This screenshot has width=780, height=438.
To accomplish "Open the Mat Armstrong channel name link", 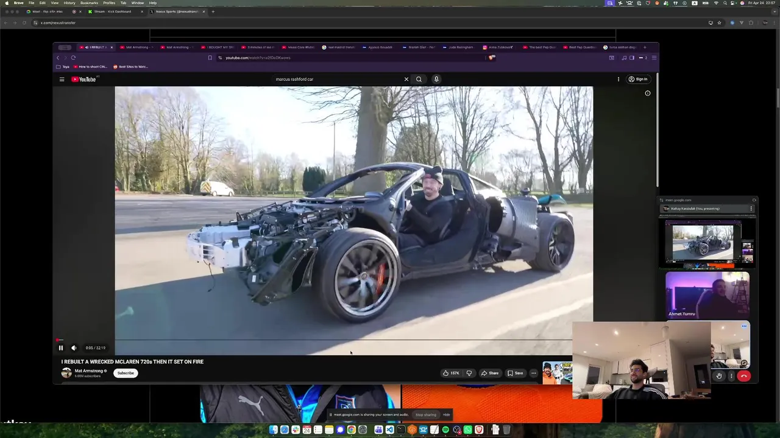I will (x=89, y=370).
